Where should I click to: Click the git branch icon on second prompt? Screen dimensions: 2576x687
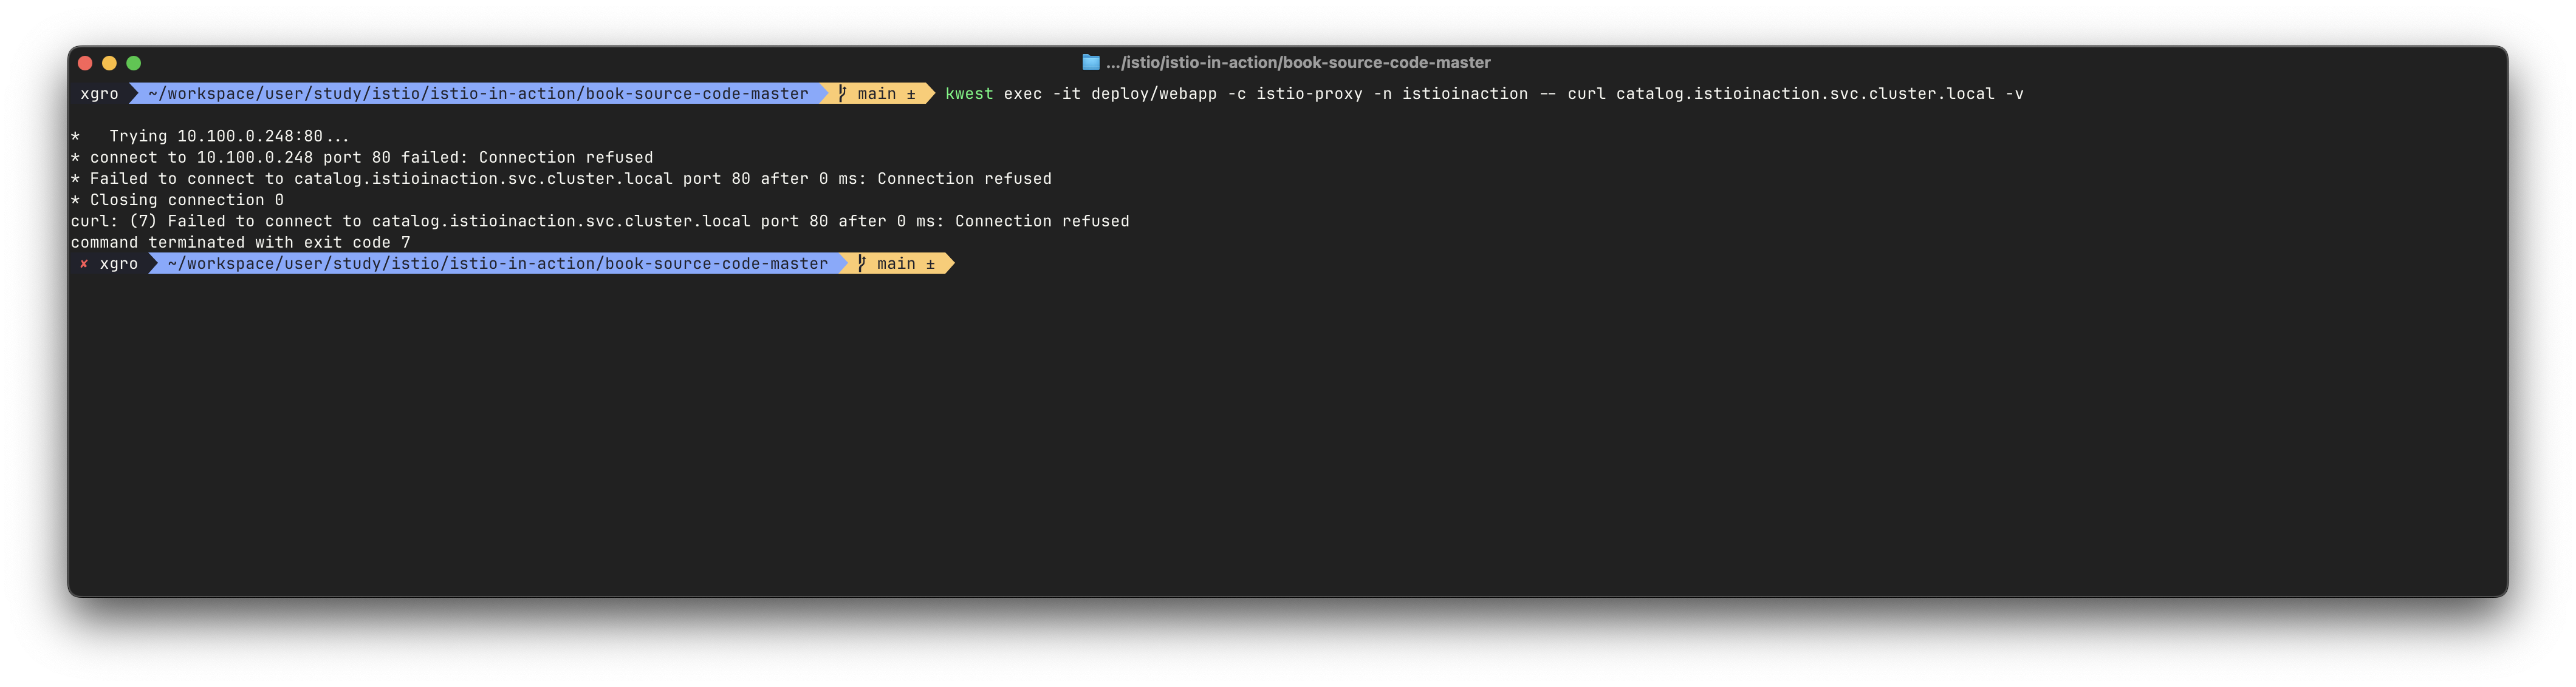(861, 263)
